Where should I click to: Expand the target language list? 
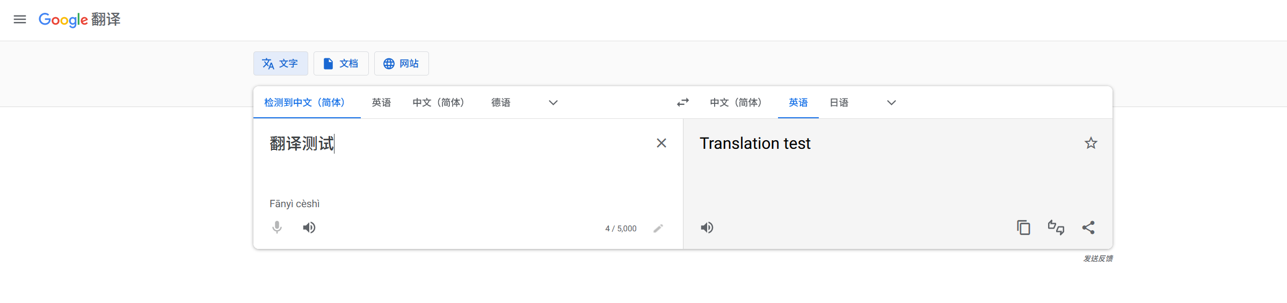[x=891, y=103]
